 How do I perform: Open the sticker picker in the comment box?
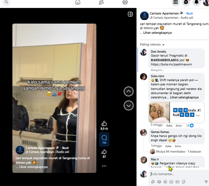click(x=184, y=182)
